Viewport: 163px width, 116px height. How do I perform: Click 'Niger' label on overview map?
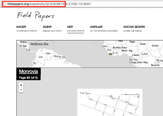(x=132, y=42)
